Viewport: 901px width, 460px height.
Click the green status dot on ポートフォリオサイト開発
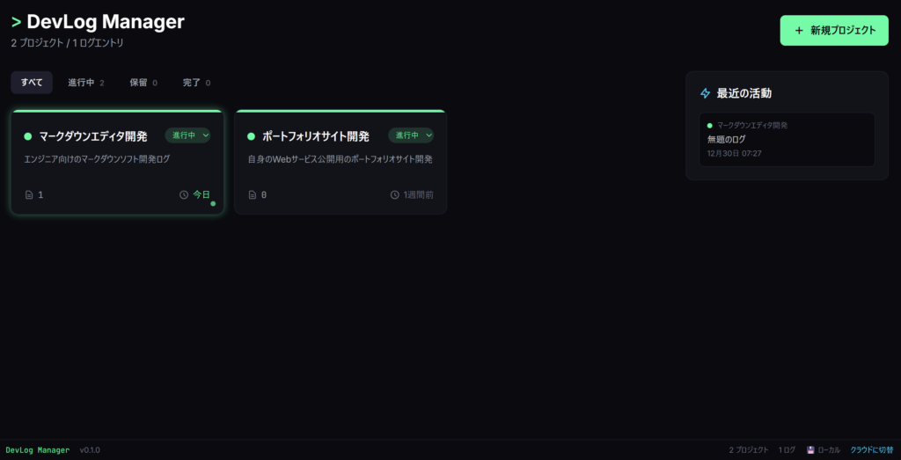click(x=251, y=136)
